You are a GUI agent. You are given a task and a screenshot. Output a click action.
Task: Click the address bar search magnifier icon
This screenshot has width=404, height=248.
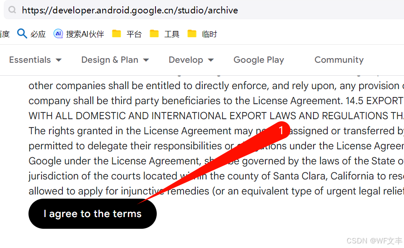tap(12, 10)
